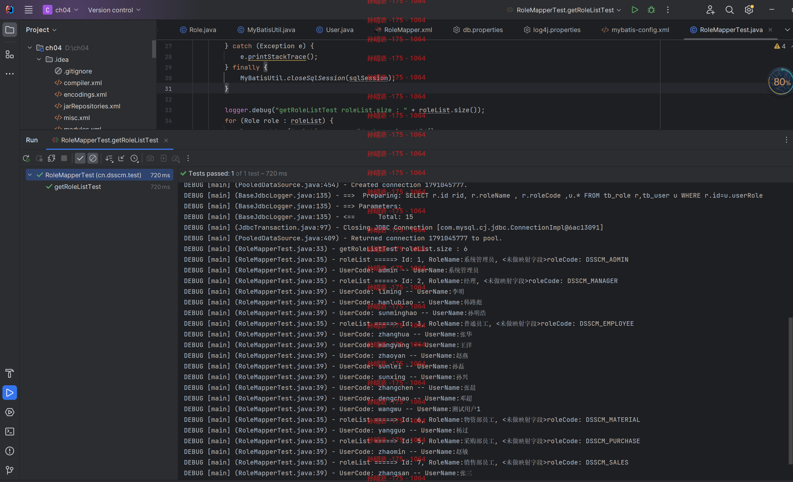This screenshot has width=793, height=482.
Task: Select the Run tool window title
Action: coord(32,140)
